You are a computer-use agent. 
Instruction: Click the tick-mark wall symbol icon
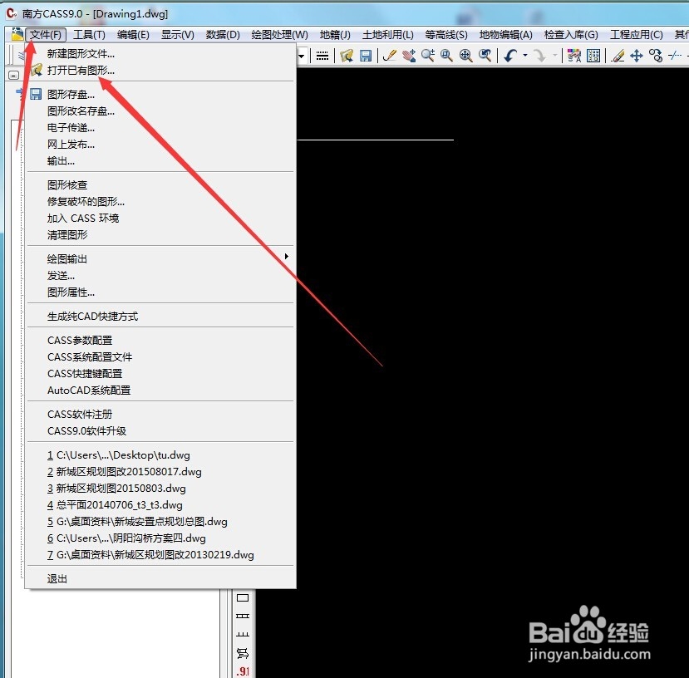243,634
